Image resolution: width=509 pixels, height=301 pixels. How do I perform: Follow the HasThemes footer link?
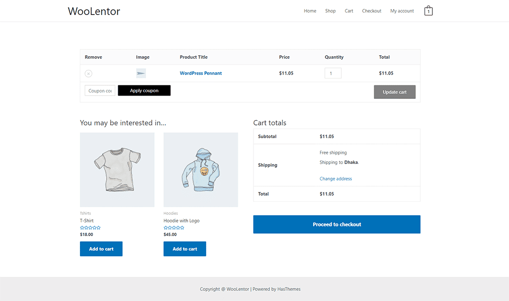tap(289, 289)
